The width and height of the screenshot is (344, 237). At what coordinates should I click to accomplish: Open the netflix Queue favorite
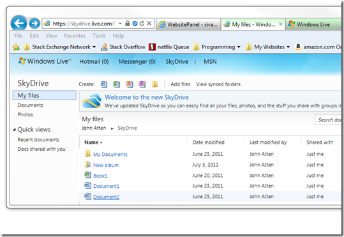click(x=169, y=47)
